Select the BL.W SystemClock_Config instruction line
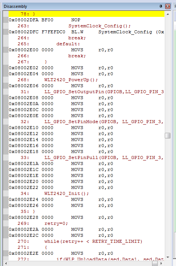Screen dimensions: 176x266 [86, 32]
